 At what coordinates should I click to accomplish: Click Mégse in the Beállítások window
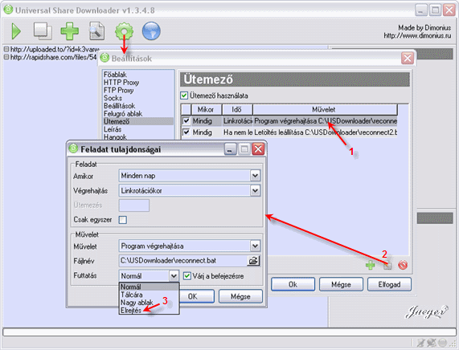tap(341, 284)
